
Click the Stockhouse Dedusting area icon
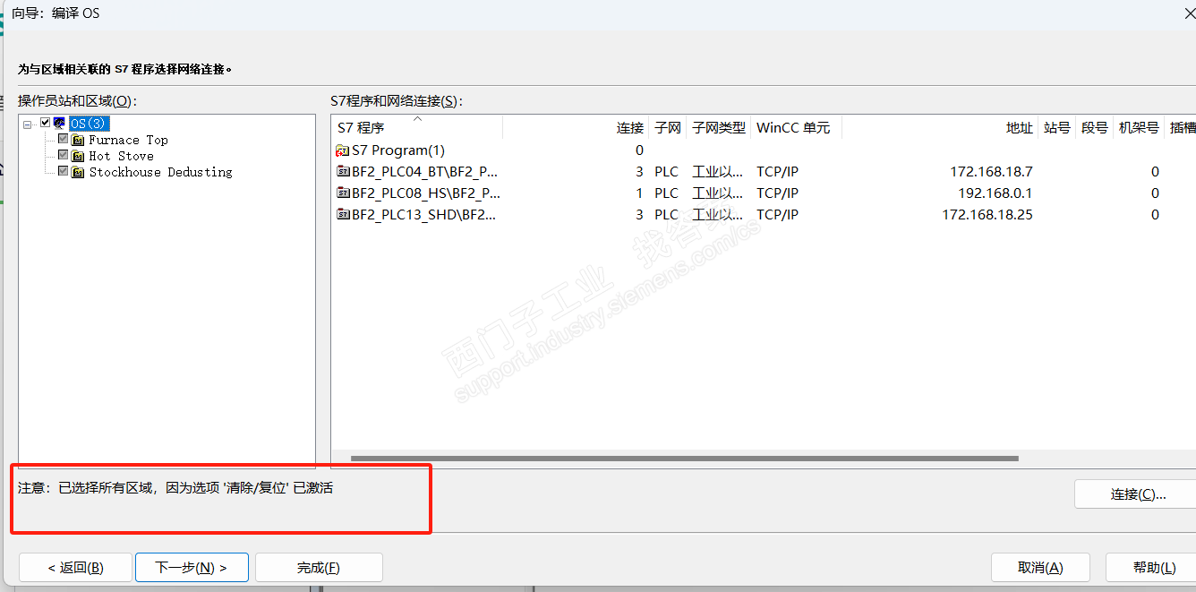(78, 172)
